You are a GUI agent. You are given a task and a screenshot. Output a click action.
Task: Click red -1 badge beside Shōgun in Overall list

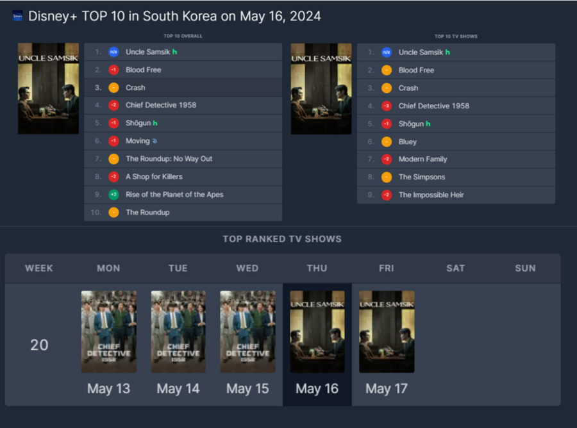pyautogui.click(x=113, y=123)
